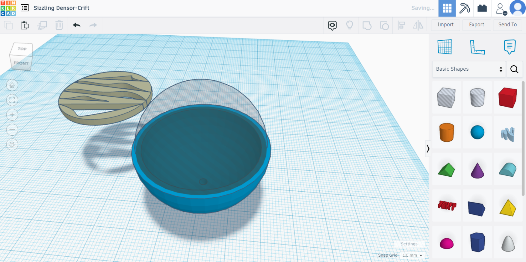This screenshot has height=262, width=526.
Task: Pick the Cylinder hole shape
Action: [x=477, y=98]
